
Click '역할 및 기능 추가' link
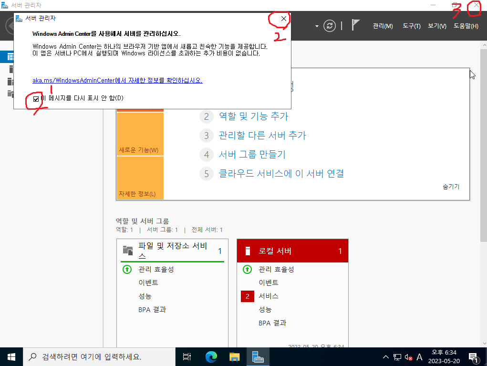pyautogui.click(x=253, y=116)
